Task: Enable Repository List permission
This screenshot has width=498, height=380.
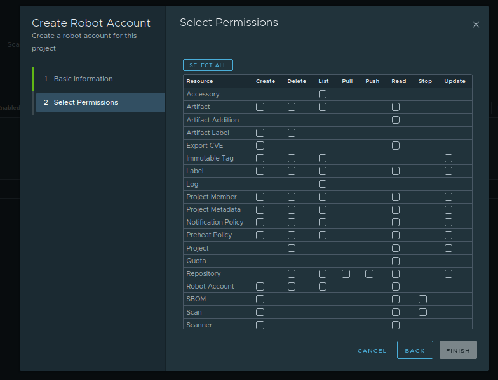Action: click(x=323, y=274)
